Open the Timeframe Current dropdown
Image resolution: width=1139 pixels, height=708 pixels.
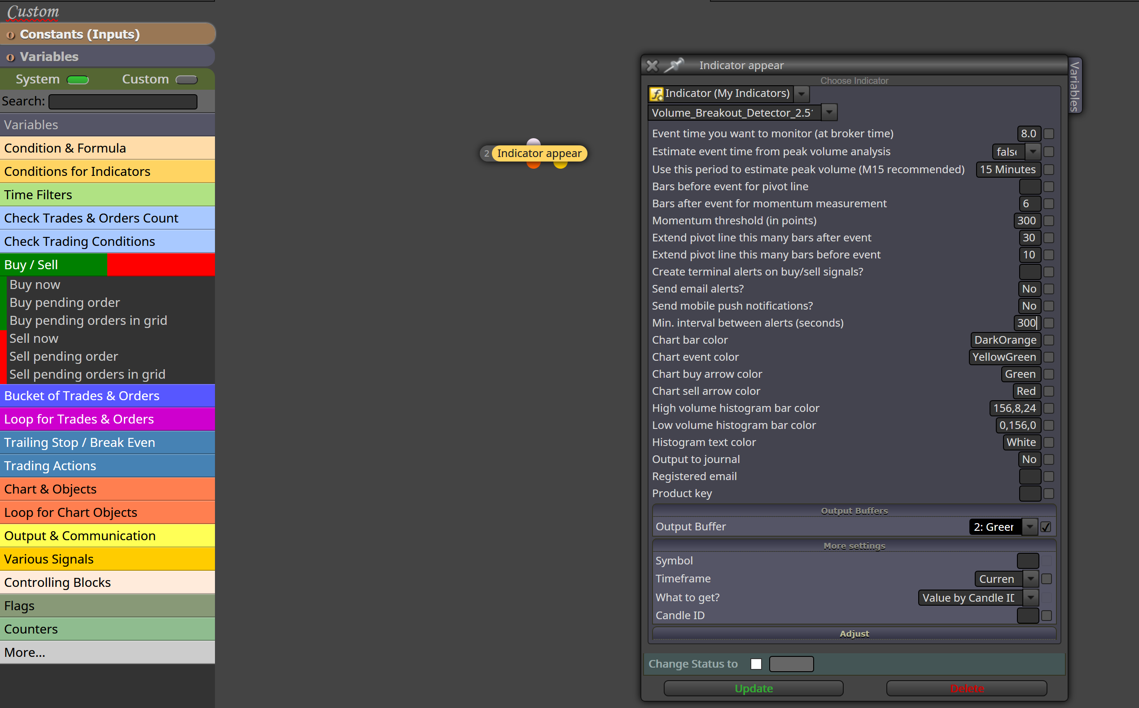click(1031, 579)
